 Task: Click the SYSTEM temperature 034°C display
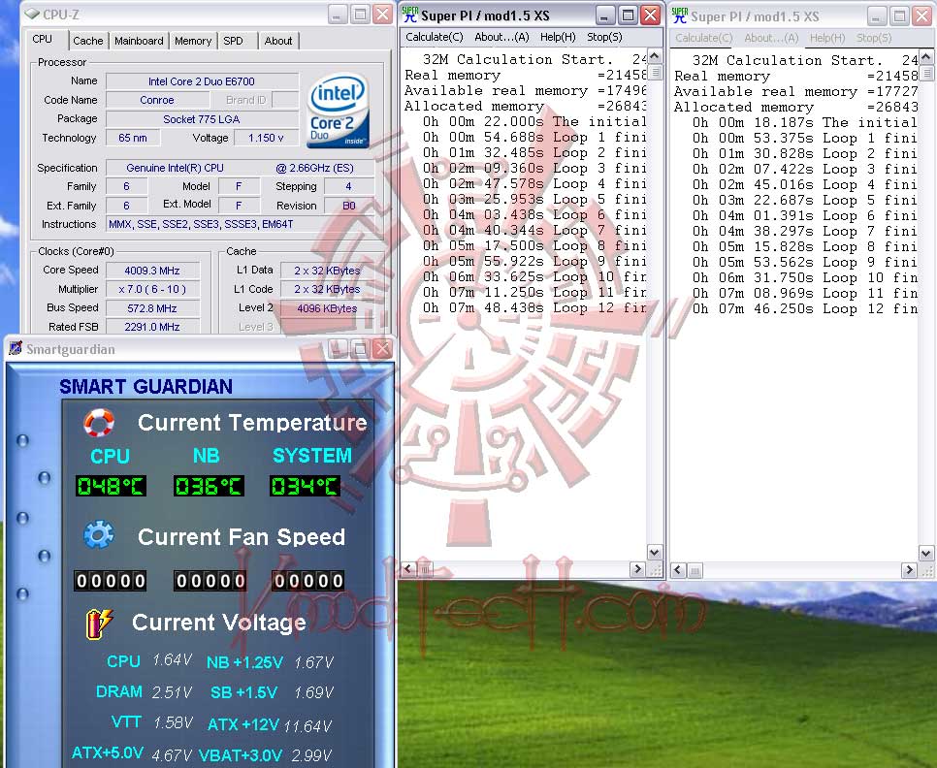pos(305,486)
